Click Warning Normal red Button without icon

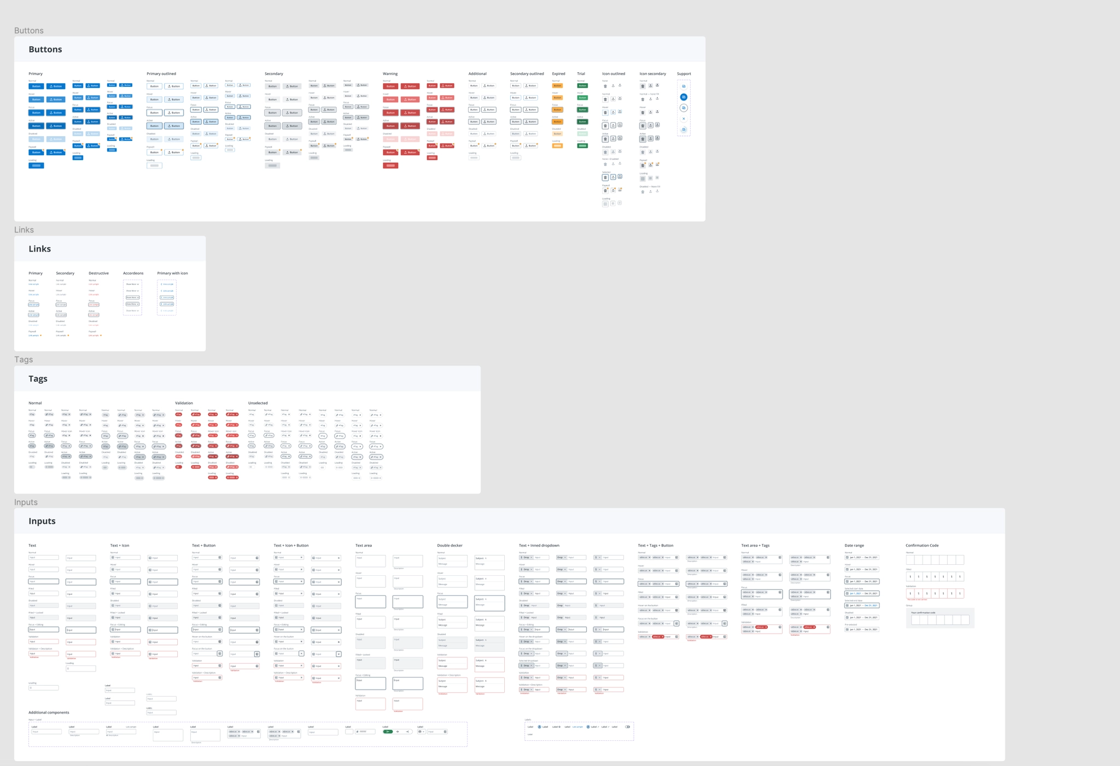390,86
